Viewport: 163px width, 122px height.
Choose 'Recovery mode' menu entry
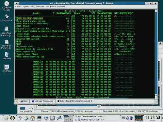[x=43, y=47]
